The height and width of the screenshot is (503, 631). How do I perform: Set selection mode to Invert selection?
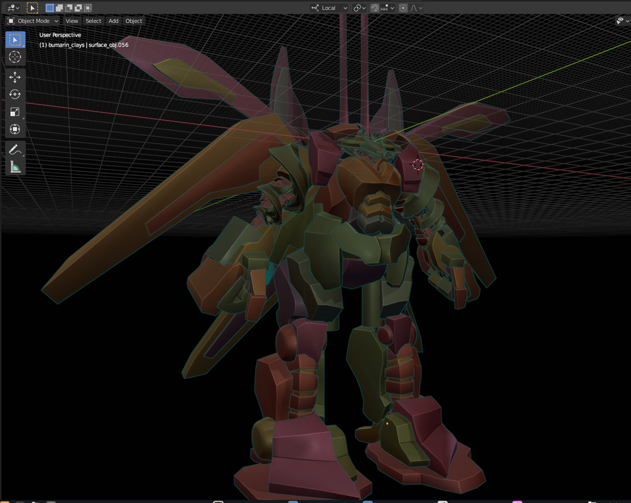click(78, 8)
